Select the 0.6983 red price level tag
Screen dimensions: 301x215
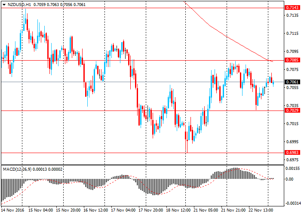[292, 153]
